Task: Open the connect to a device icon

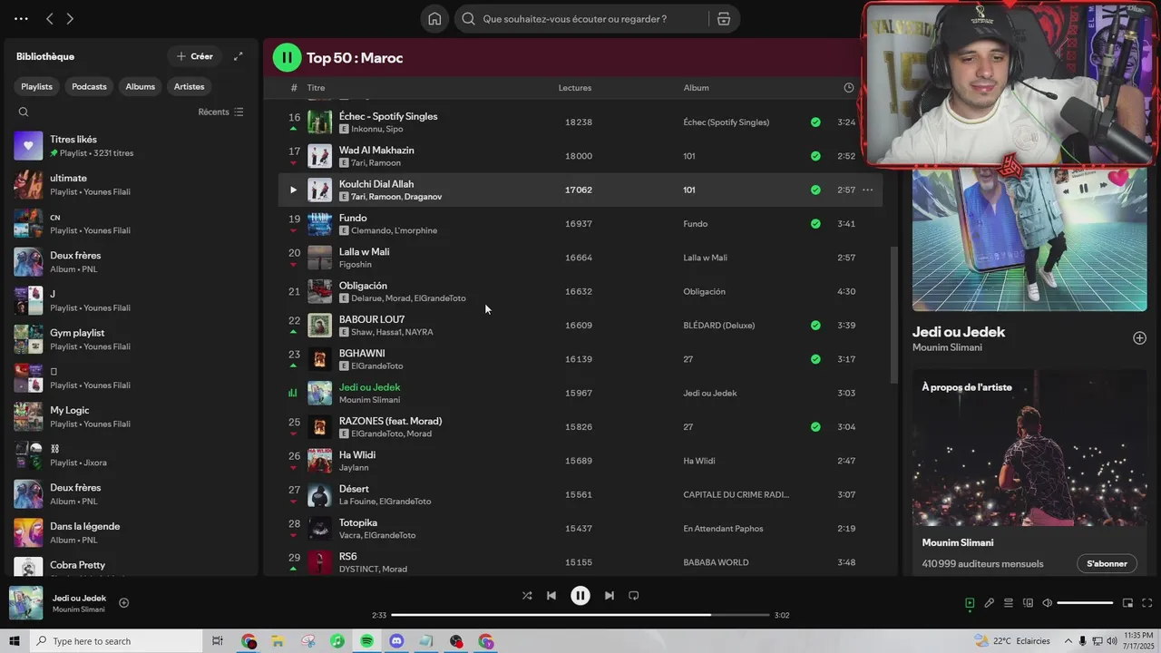Action: (1028, 603)
